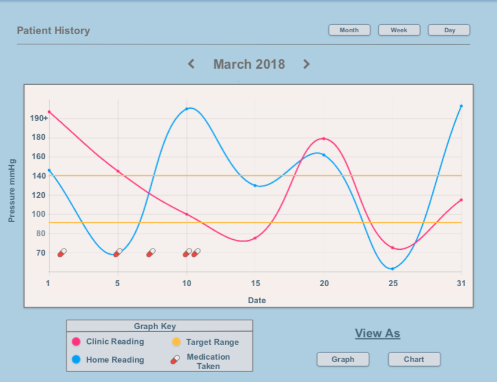Viewport: 497px width, 382px height.
Task: Click the View As heading link
Action: pos(378,333)
